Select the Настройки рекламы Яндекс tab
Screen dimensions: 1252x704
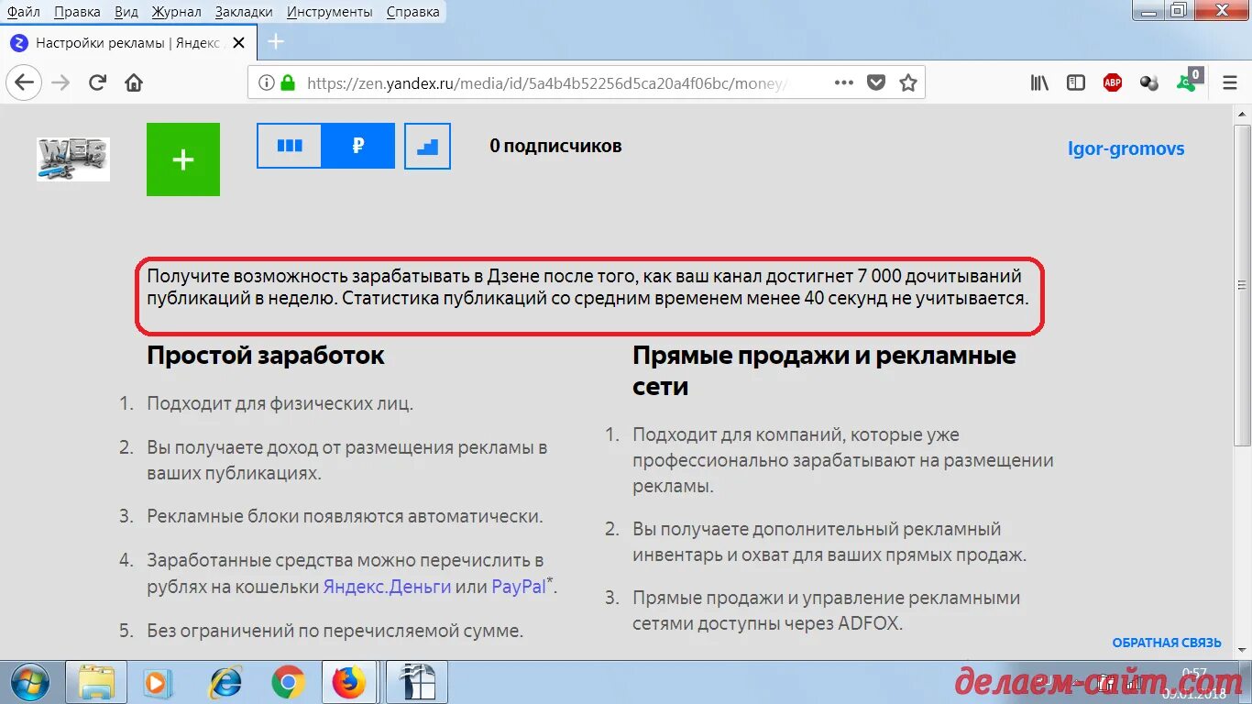tap(126, 42)
